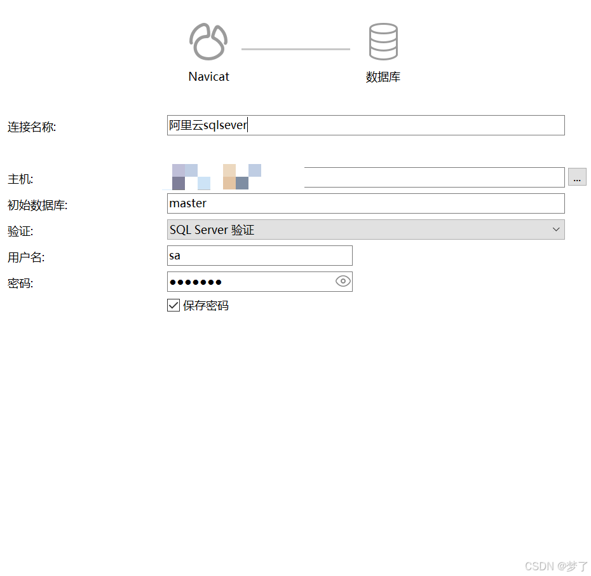Click the 初始数据库 label
This screenshot has width=591, height=576.
(x=37, y=205)
